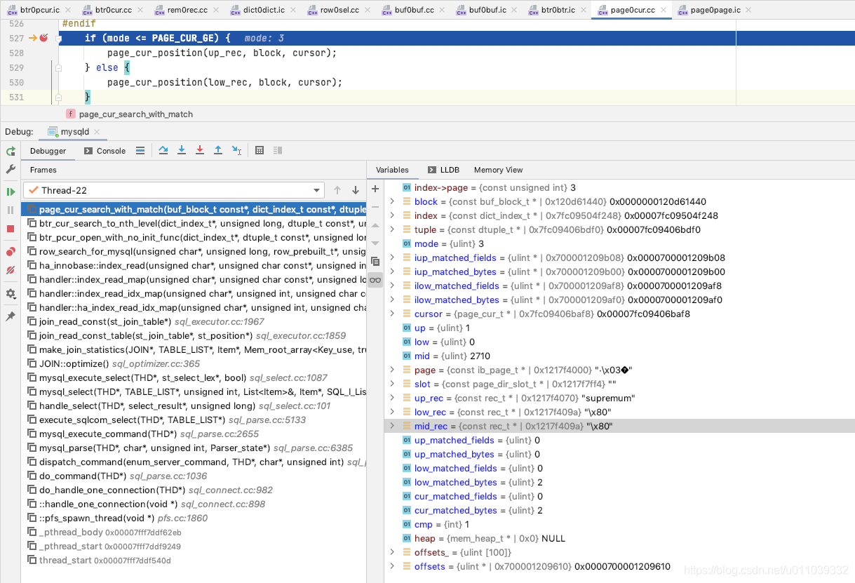Click Show Execution Point lines icon
Viewport: 855px width, 583px height.
[140, 150]
